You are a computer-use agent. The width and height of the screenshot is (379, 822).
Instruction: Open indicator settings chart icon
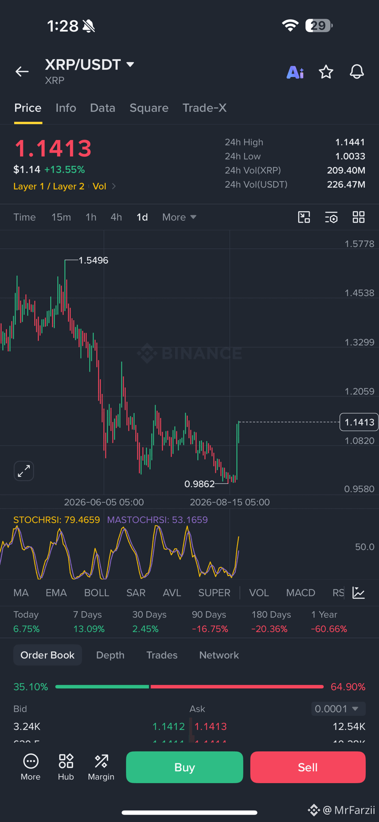359,593
